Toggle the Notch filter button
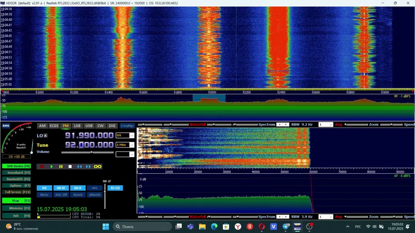 coord(78,194)
